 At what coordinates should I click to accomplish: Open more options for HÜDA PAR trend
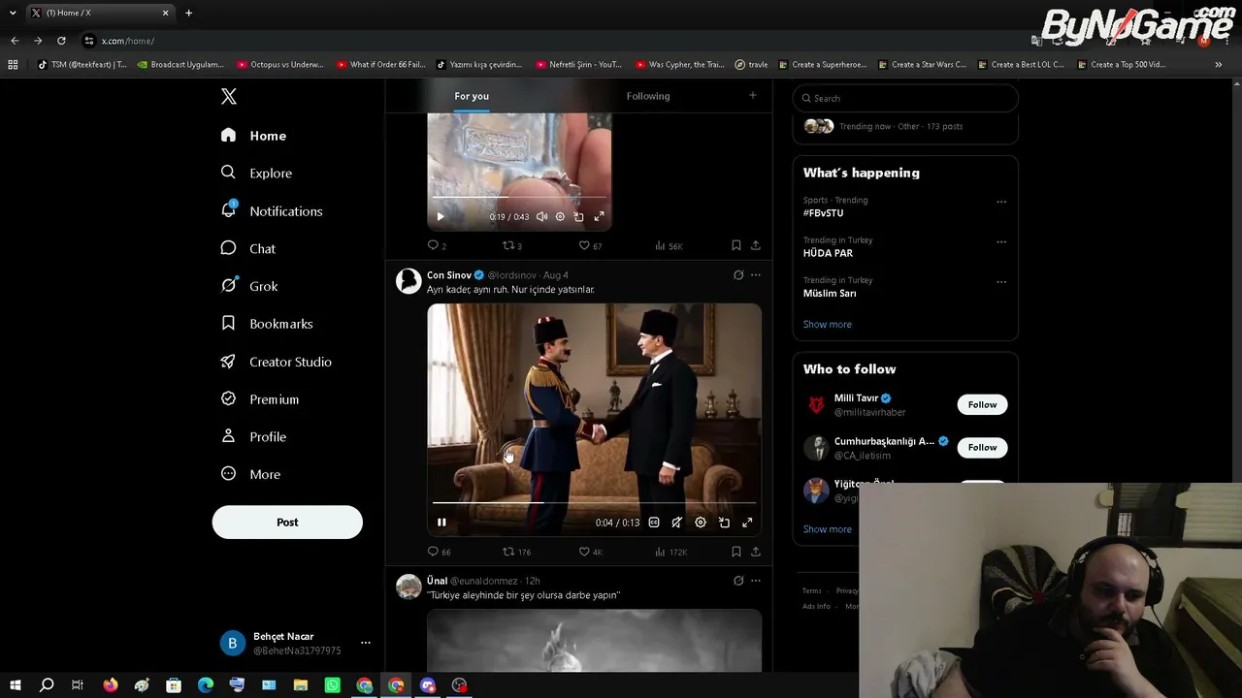(x=1001, y=242)
